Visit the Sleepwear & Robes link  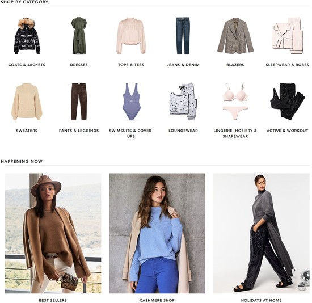pyautogui.click(x=288, y=65)
